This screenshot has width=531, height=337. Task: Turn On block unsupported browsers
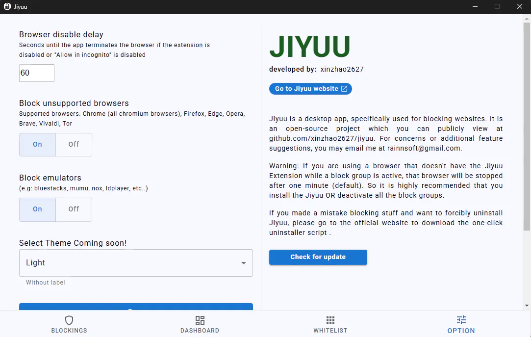[x=37, y=145]
